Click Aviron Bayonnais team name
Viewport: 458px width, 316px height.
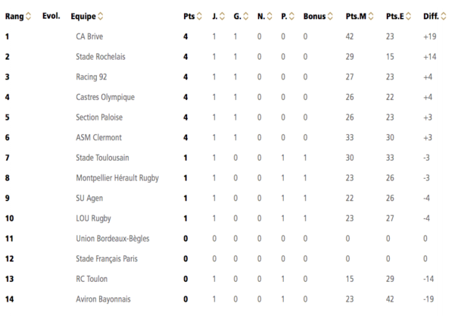point(103,299)
